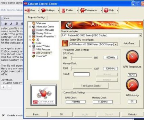Viewport: 144px width, 120px height.
Task: Select the Graphics Settings tab
Action: point(36,17)
